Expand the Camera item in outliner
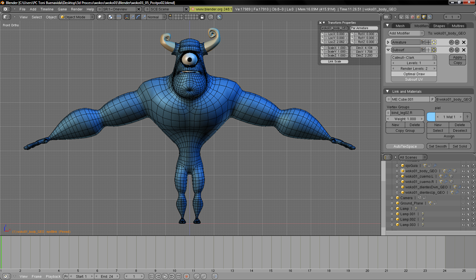The image size is (476, 280). [392, 198]
